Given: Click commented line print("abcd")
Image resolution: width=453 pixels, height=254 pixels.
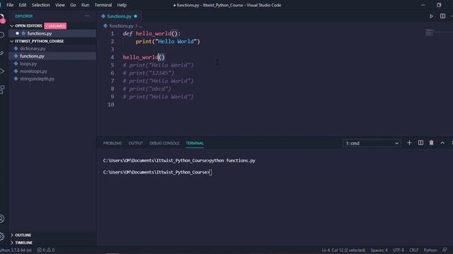Looking at the screenshot, I should [x=147, y=89].
